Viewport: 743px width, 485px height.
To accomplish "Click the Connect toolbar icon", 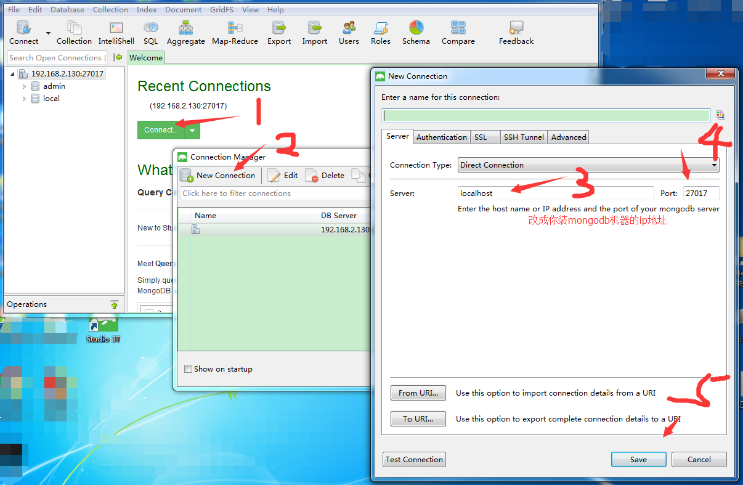I will pos(23,33).
